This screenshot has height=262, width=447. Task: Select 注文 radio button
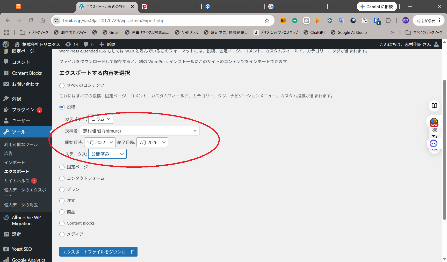tap(62, 201)
